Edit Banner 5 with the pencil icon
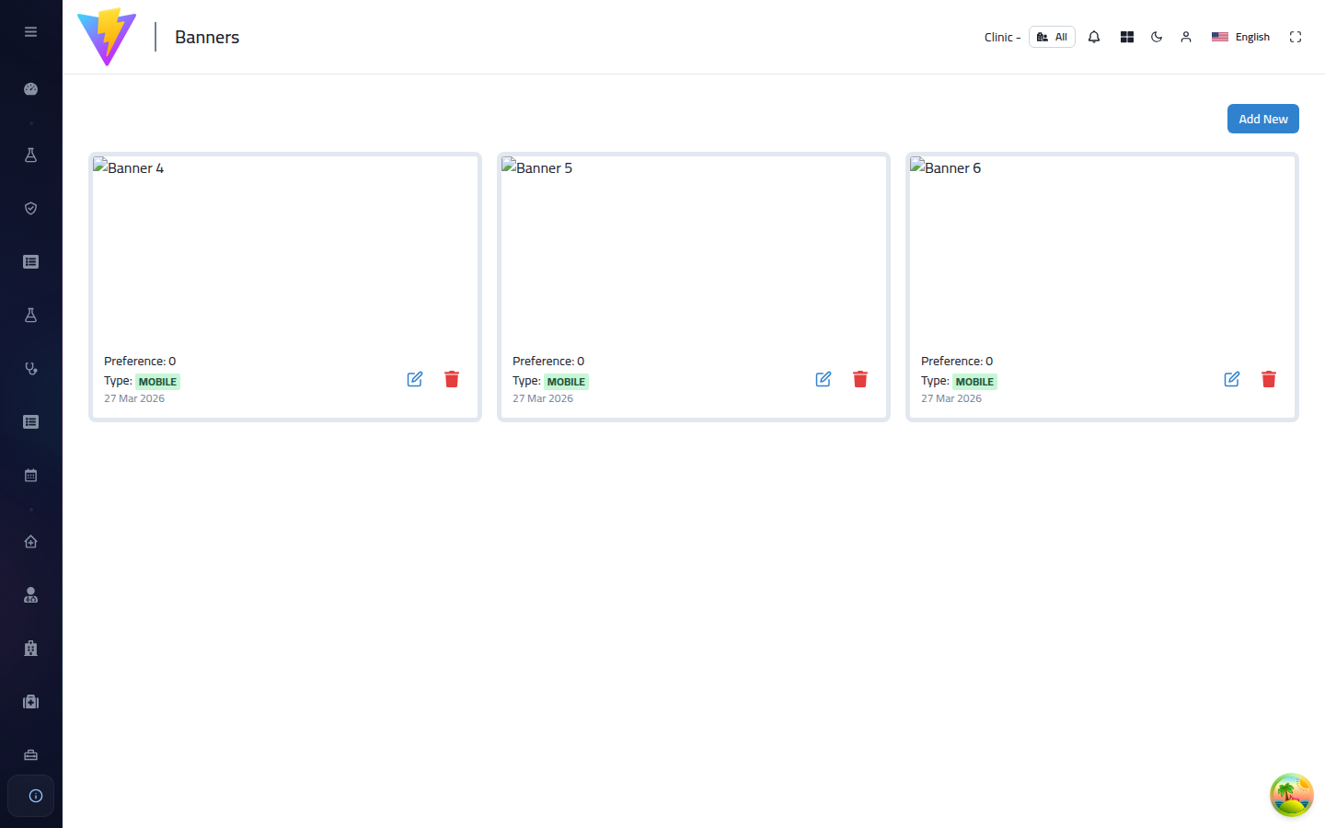The width and height of the screenshot is (1325, 828). click(x=824, y=379)
